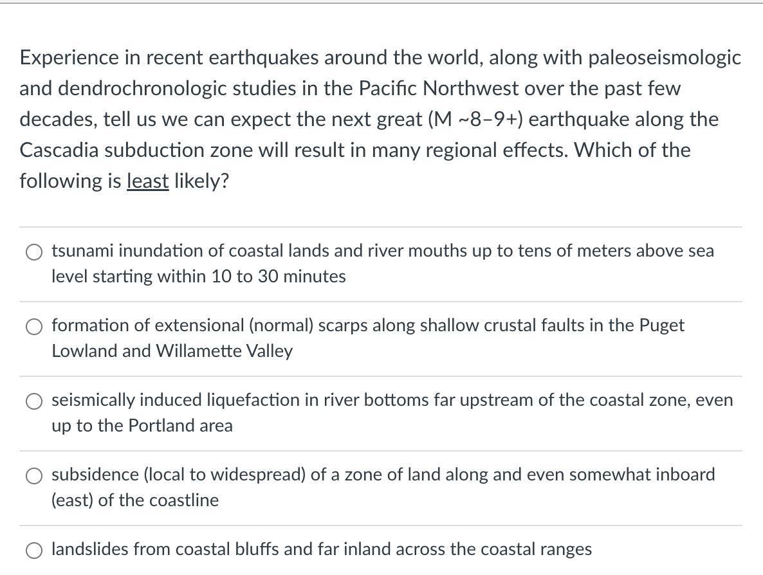The width and height of the screenshot is (763, 575).
Task: Click the underlined word least
Action: [x=148, y=181]
